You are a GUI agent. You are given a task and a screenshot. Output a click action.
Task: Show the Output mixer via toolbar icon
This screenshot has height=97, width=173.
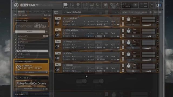coord(85,5)
